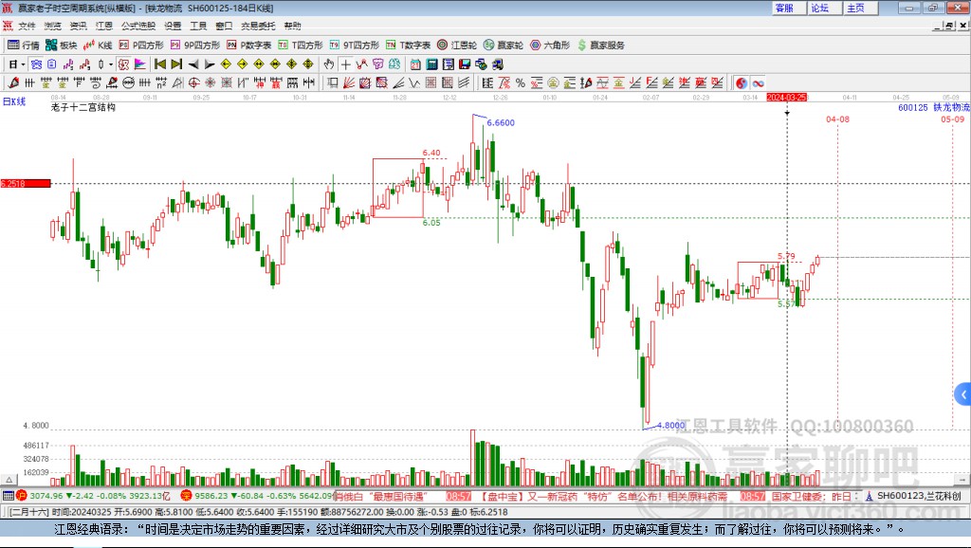The image size is (971, 548).
Task: Click the 04-08 cycle date label
Action: (837, 119)
